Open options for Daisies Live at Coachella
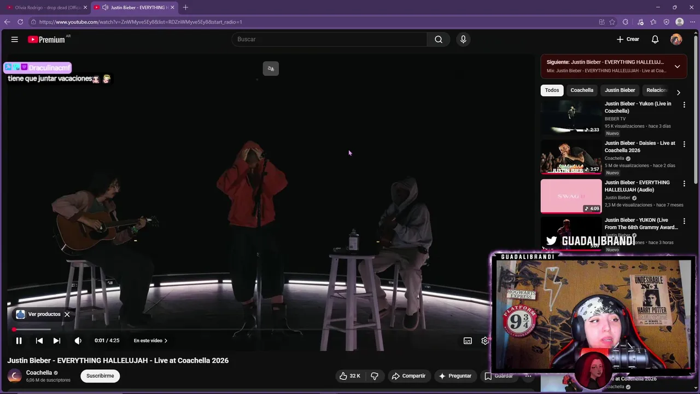The height and width of the screenshot is (394, 700). pos(684,144)
